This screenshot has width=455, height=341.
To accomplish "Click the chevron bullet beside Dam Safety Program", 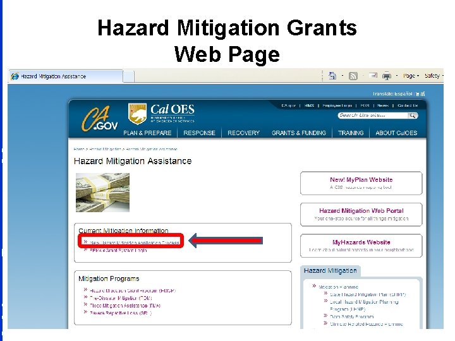I will click(325, 316).
